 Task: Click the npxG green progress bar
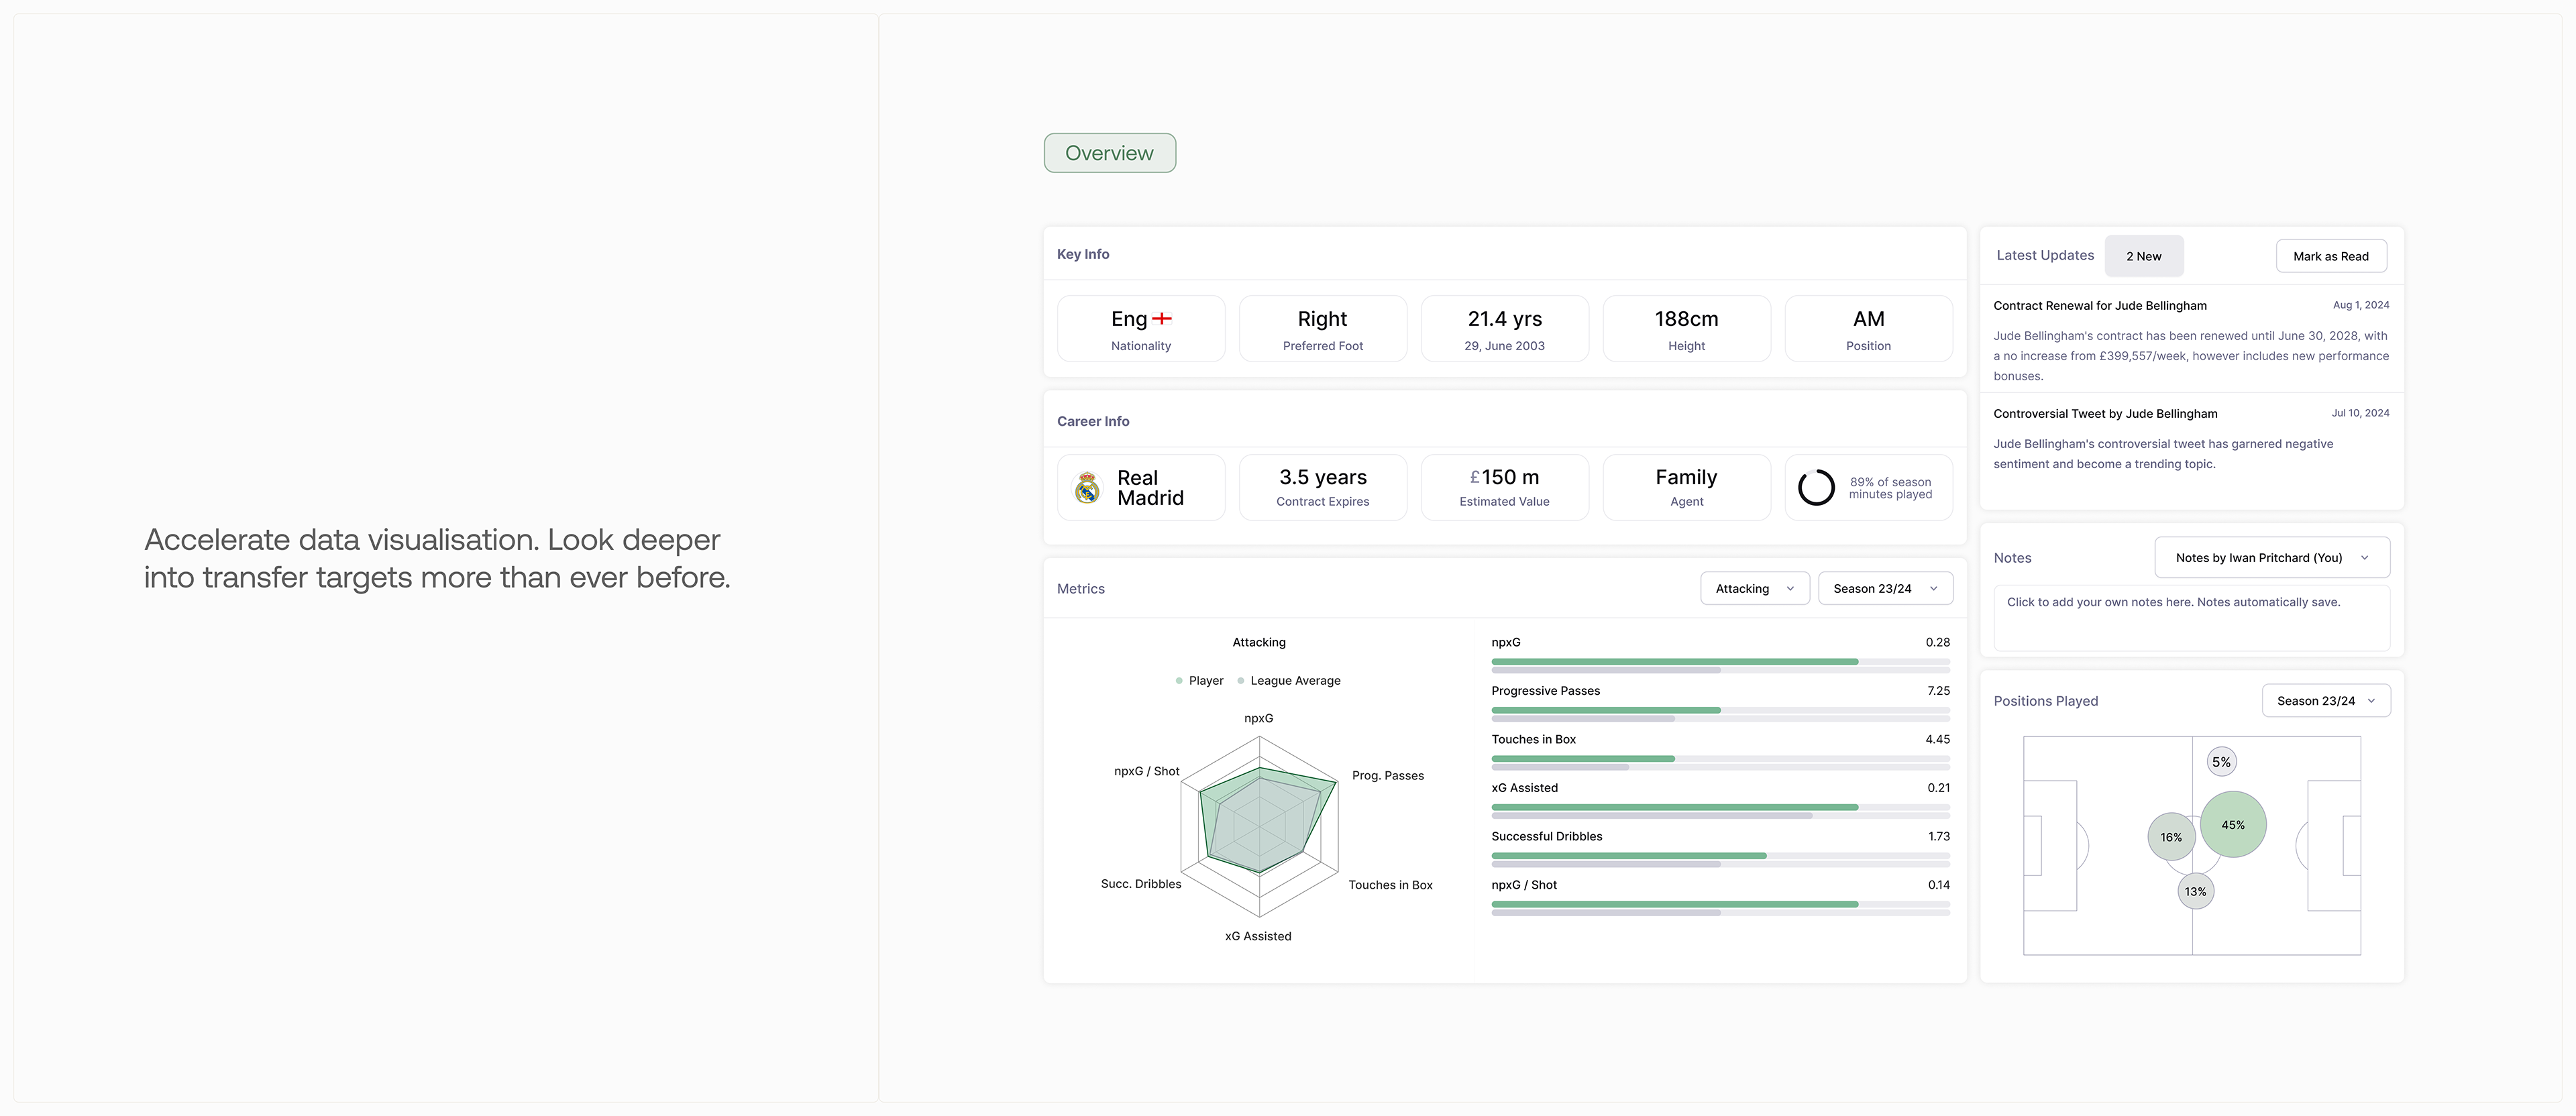pyautogui.click(x=1674, y=662)
